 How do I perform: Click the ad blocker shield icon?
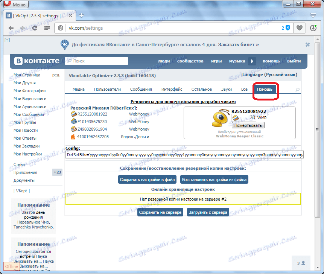click(288, 28)
